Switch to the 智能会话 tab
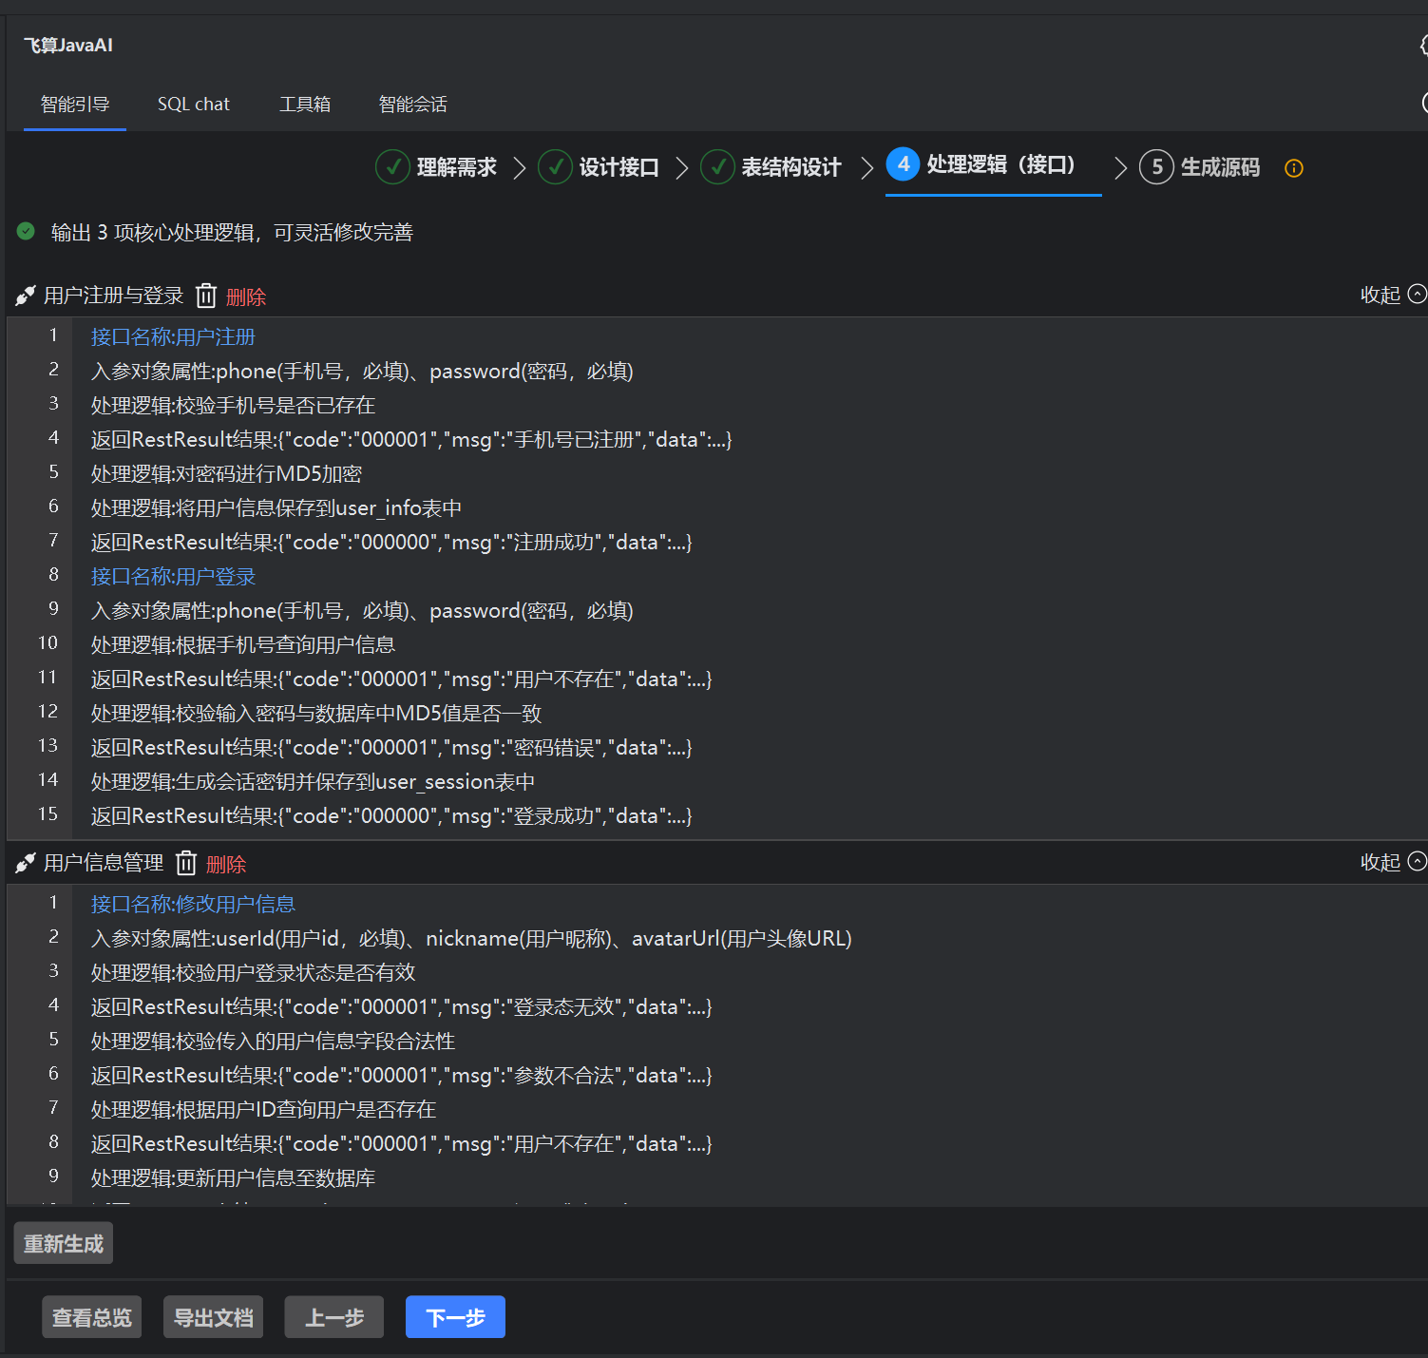1428x1358 pixels. pyautogui.click(x=412, y=105)
